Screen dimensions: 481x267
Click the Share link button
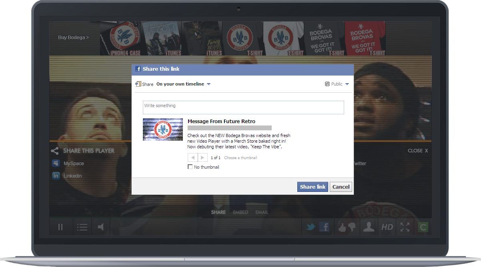[x=313, y=187]
